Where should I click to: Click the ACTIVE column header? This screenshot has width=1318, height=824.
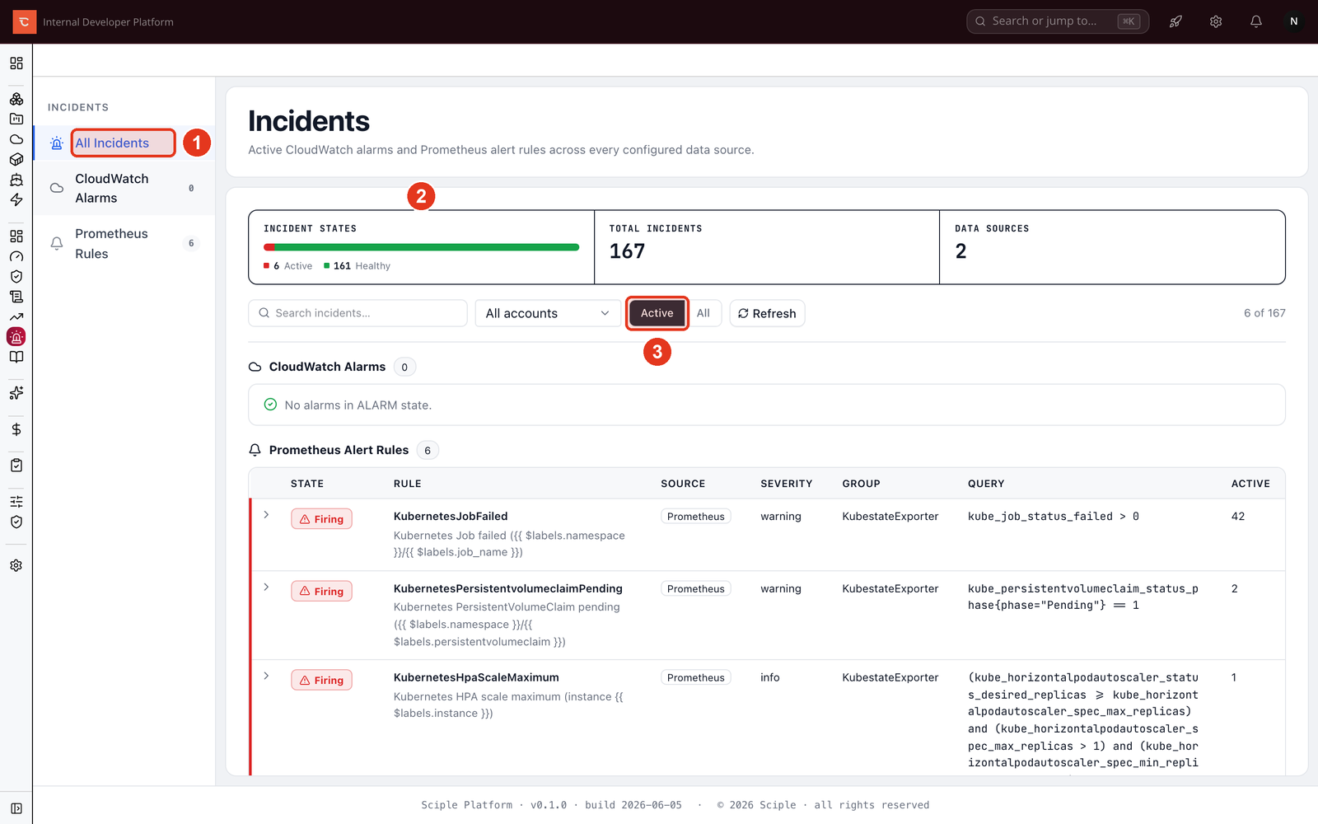1250,484
